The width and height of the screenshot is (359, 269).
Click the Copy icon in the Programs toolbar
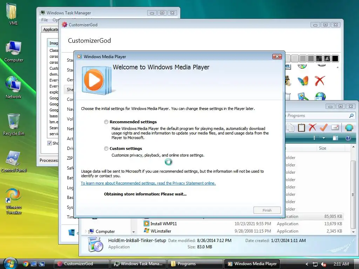[x=291, y=127]
